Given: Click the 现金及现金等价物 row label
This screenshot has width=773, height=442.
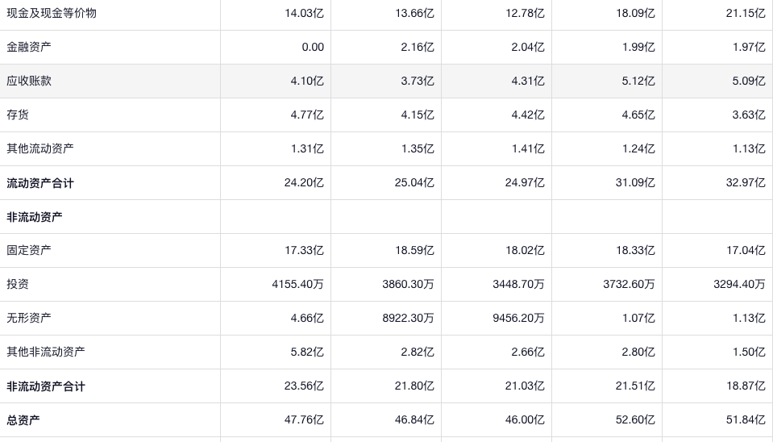Looking at the screenshot, I should [x=52, y=13].
